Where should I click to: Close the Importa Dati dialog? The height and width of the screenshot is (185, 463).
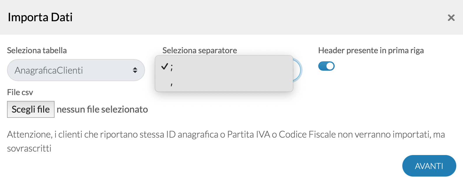[x=451, y=18]
